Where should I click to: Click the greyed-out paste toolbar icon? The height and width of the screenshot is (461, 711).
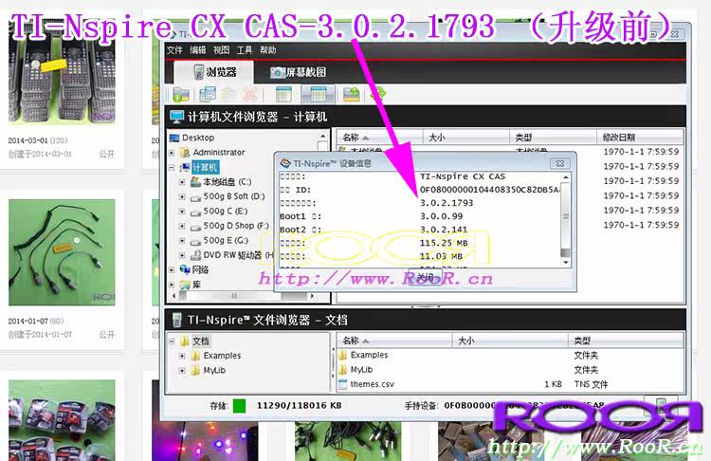coord(229,94)
